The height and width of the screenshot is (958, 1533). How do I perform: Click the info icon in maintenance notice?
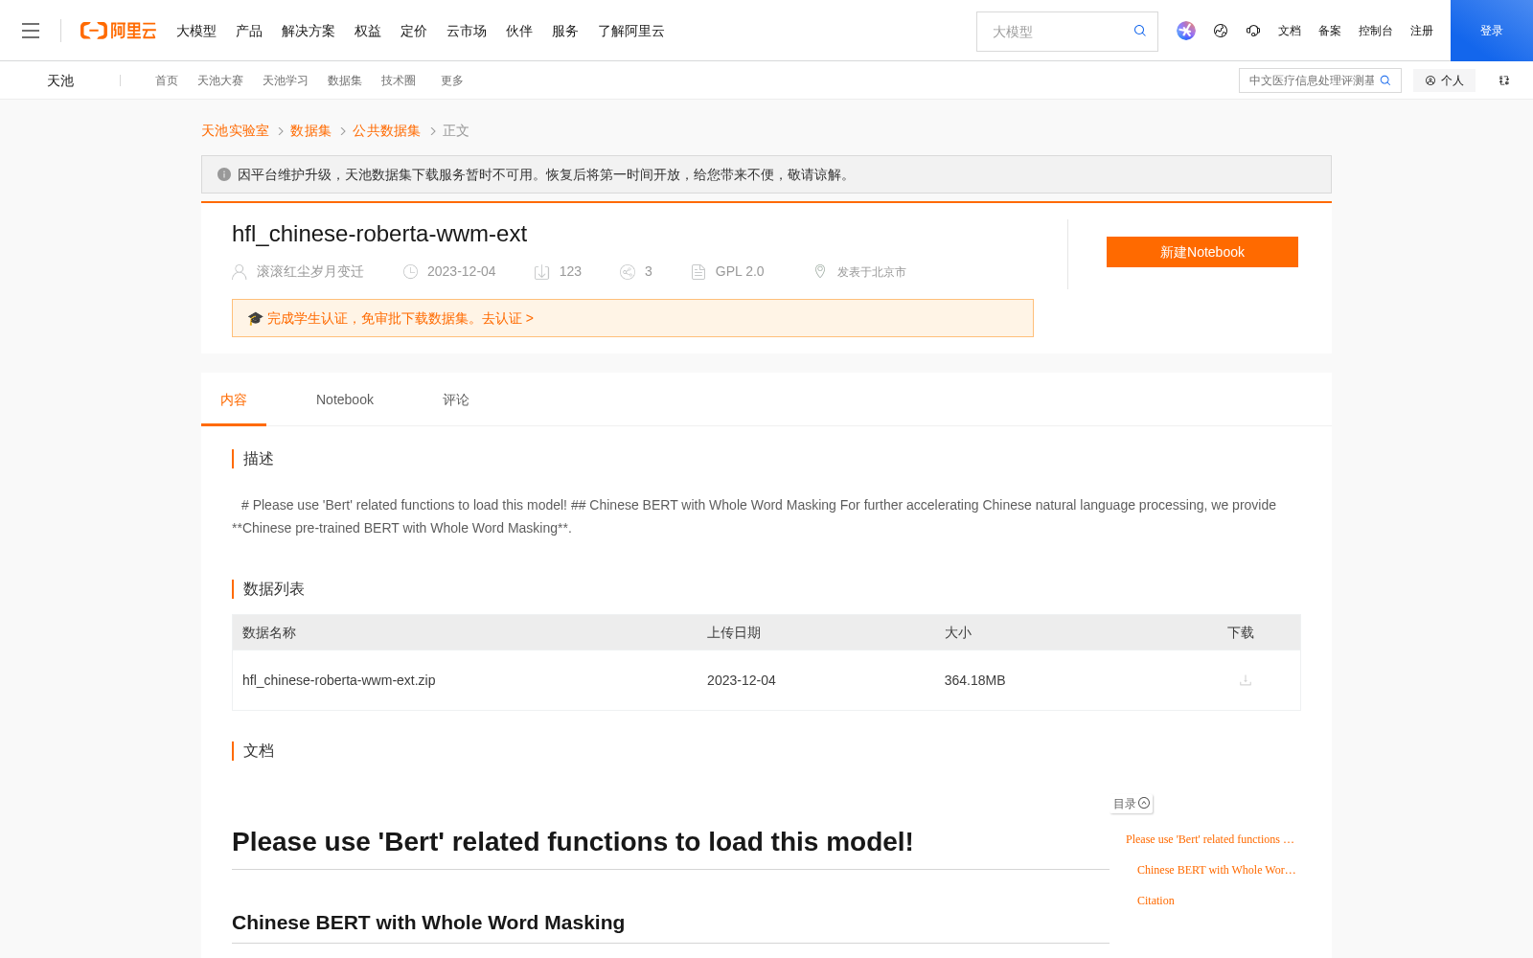tap(224, 174)
